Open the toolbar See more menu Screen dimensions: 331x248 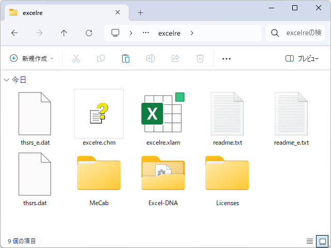227,58
